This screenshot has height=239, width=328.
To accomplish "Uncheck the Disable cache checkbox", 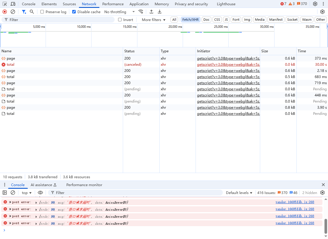I will pos(74,12).
